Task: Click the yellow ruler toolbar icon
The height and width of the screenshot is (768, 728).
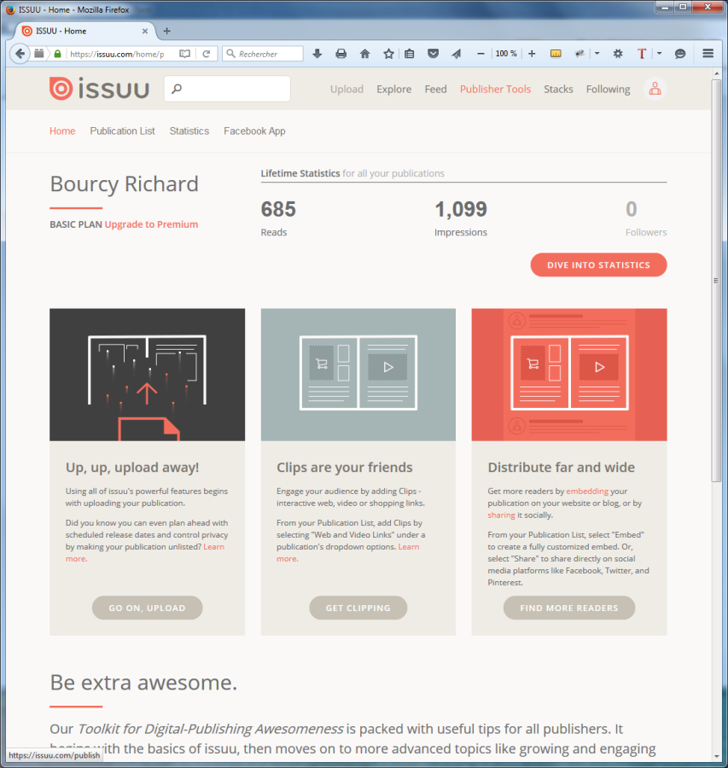Action: click(x=556, y=54)
